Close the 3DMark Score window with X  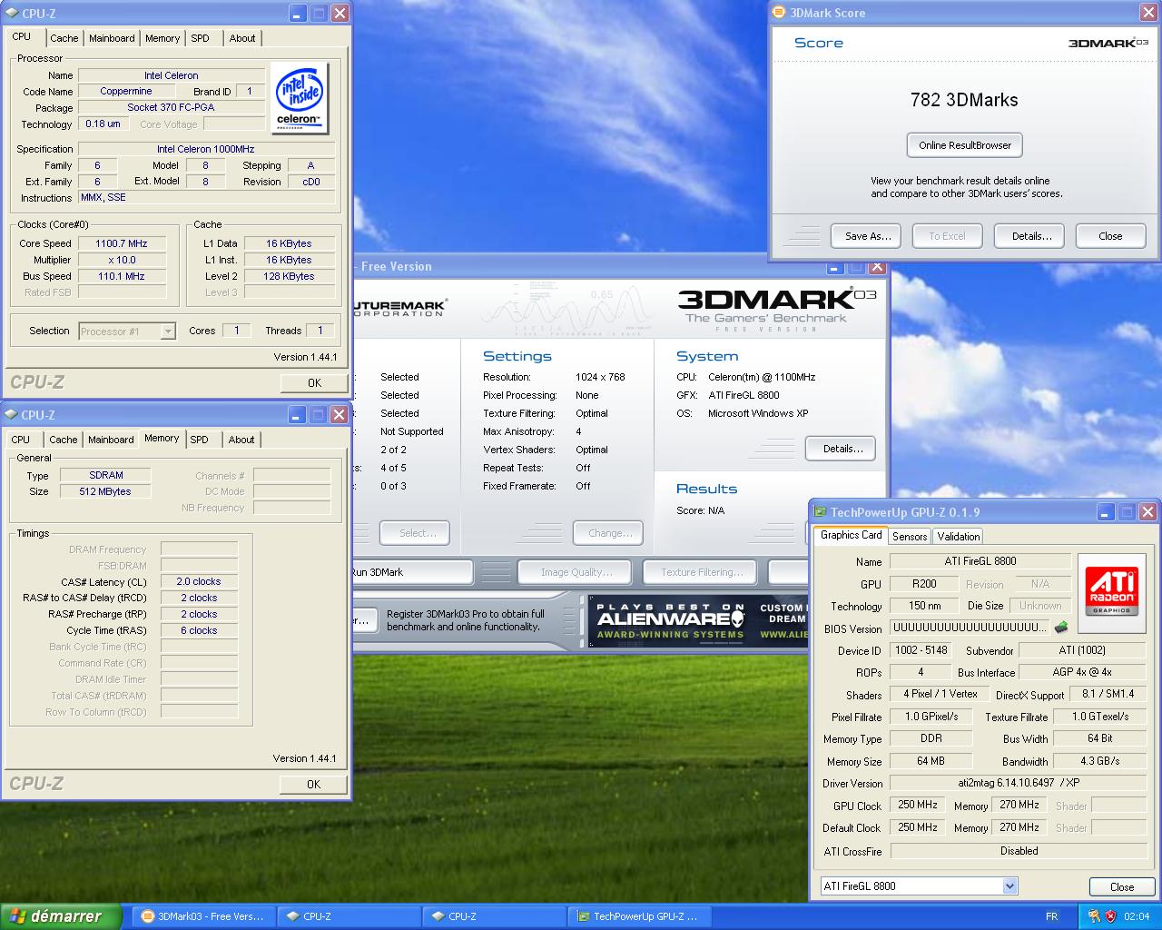pos(1148,13)
